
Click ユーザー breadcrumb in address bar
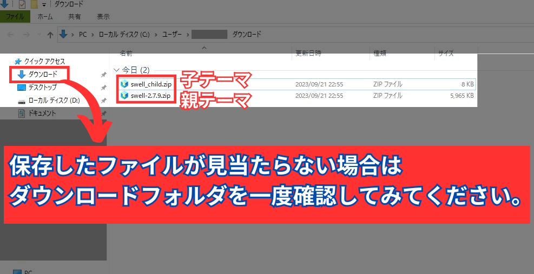pos(172,35)
